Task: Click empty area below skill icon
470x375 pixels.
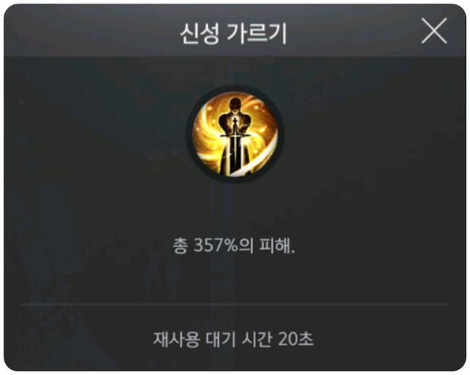Action: click(x=235, y=207)
